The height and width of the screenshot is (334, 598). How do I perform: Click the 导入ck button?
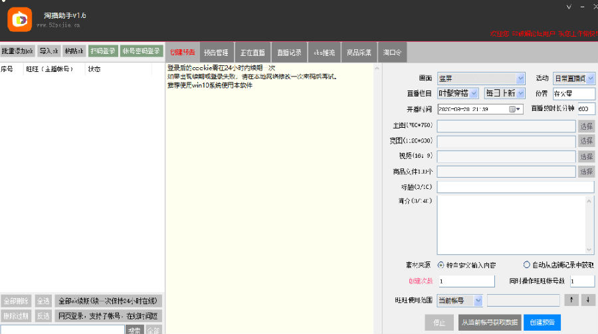pos(49,51)
